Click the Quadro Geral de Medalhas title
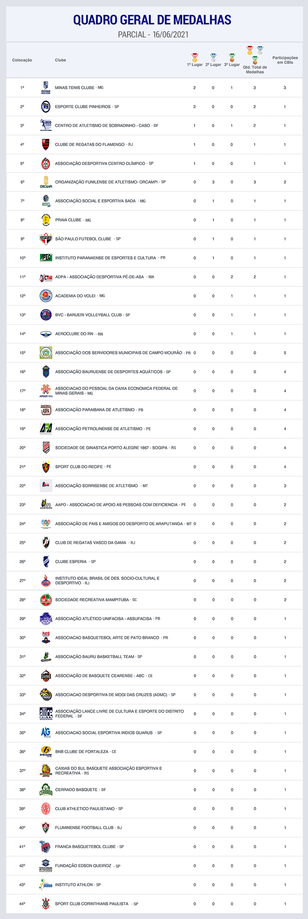 (152, 20)
